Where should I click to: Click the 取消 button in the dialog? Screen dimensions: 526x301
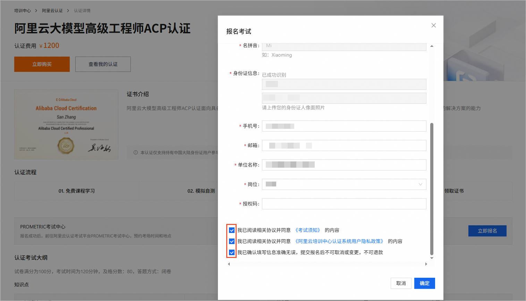point(401,283)
